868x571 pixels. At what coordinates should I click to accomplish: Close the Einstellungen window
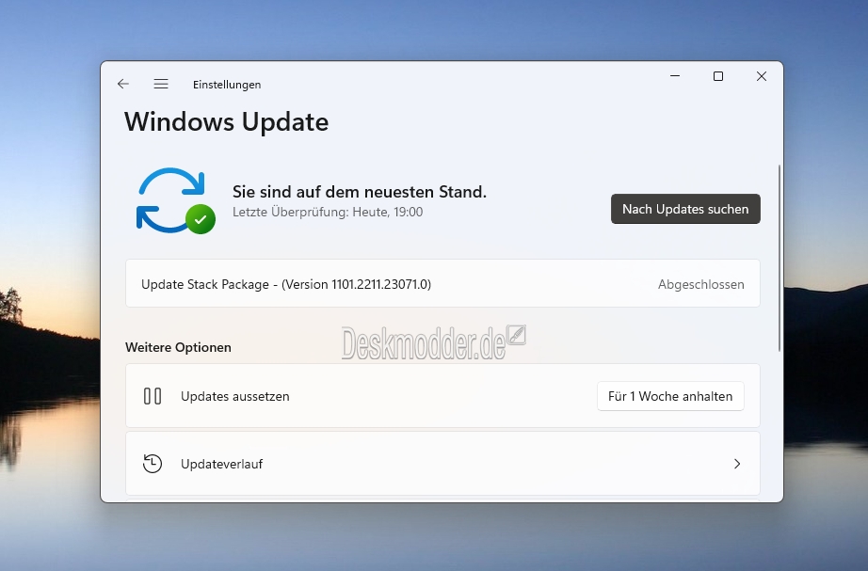[x=762, y=76]
